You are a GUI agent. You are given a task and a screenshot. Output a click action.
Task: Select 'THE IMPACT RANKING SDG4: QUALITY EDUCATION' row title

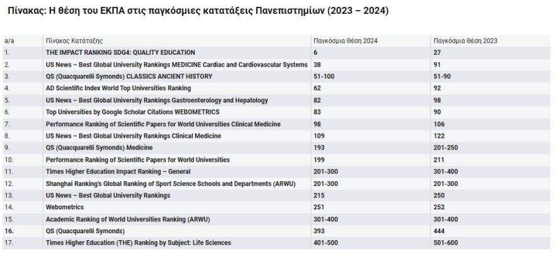pyautogui.click(x=120, y=52)
